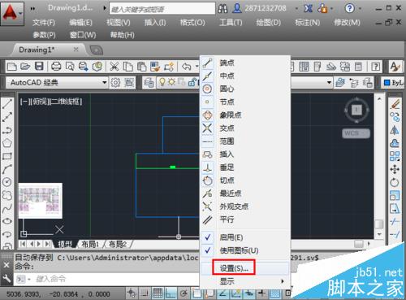Expand the 显示 submenu arrow
Screen dimensions: 406x300
283,281
